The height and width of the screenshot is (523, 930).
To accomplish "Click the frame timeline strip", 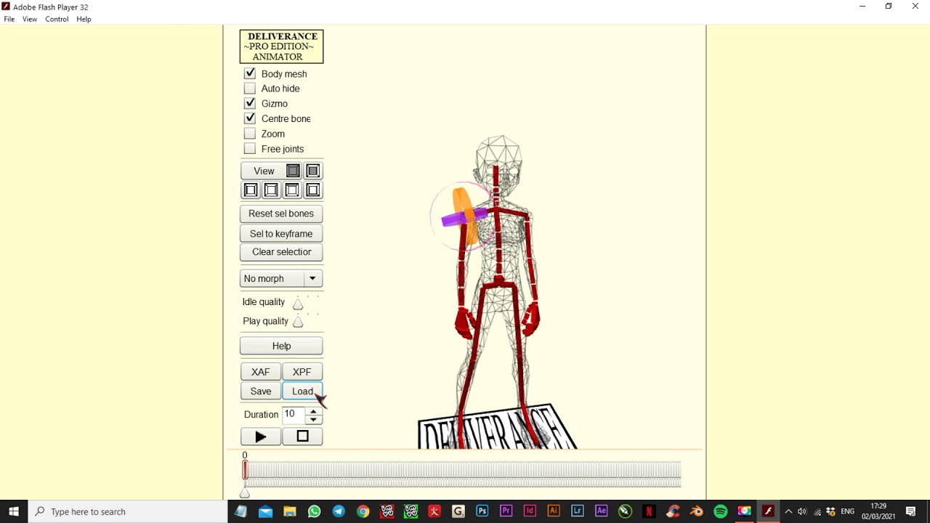I will point(463,470).
